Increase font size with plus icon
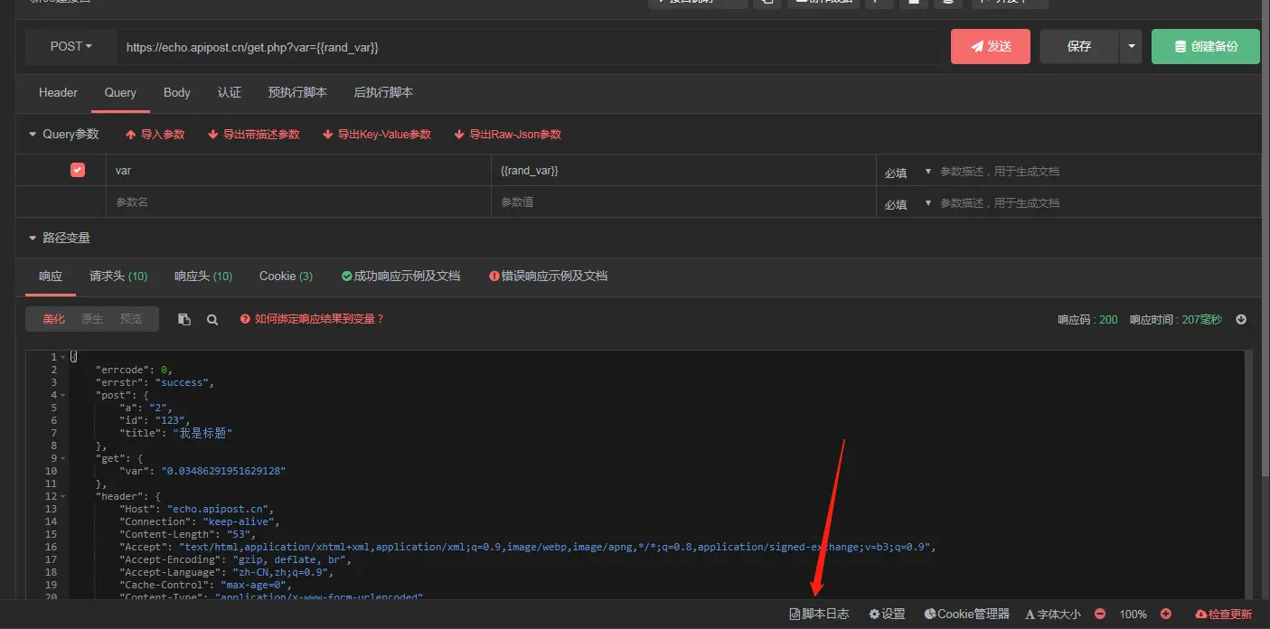 pos(1166,614)
